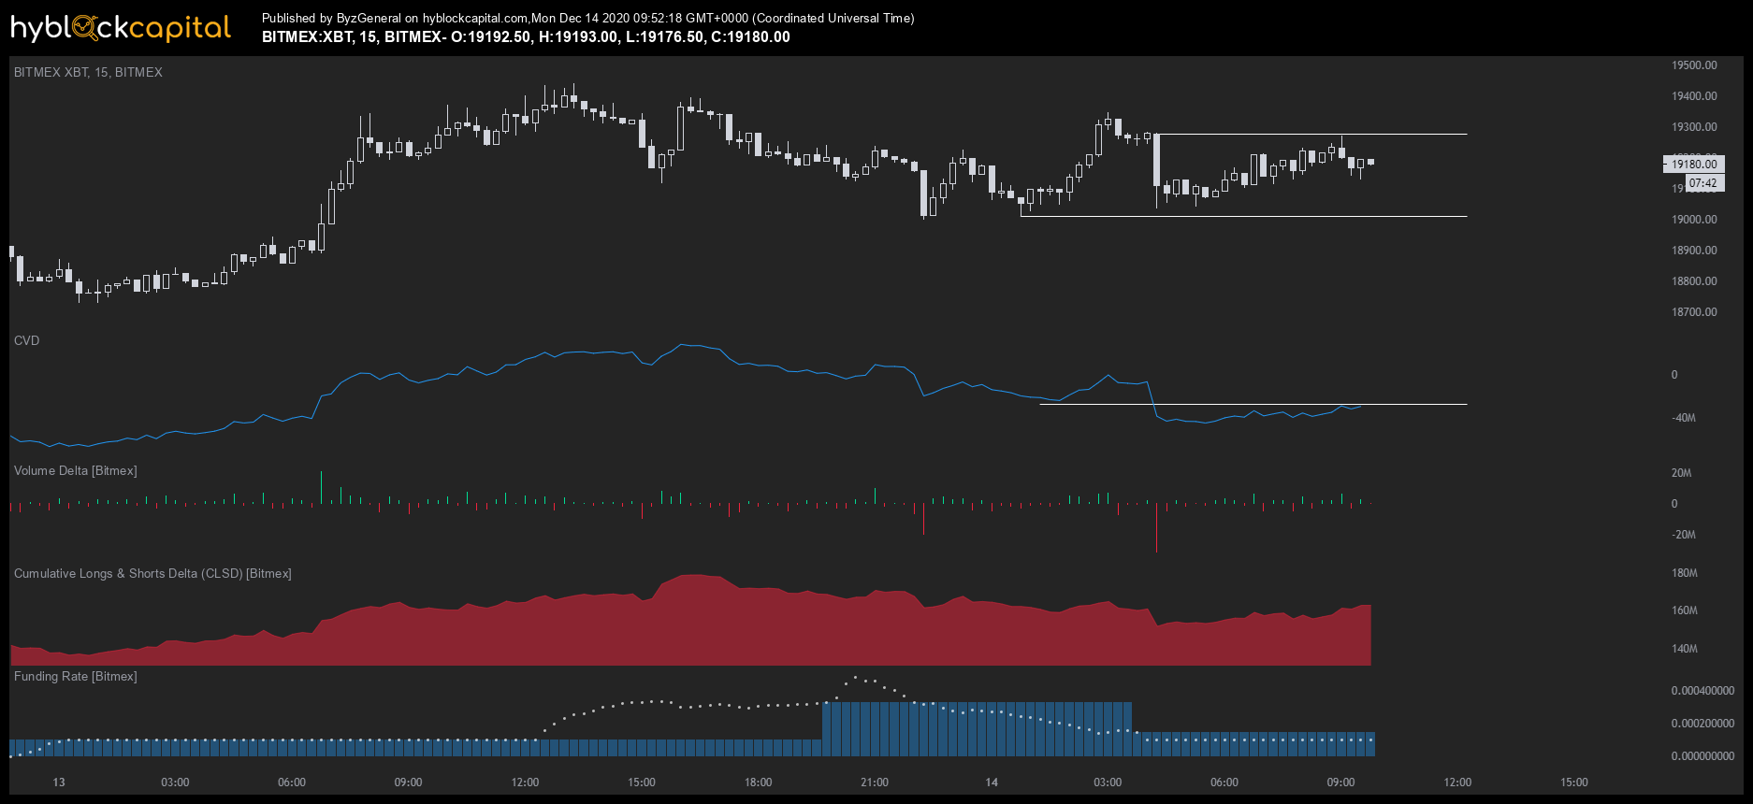Click the 07:42 candle countdown tag
Image resolution: width=1753 pixels, height=804 pixels.
click(1702, 183)
